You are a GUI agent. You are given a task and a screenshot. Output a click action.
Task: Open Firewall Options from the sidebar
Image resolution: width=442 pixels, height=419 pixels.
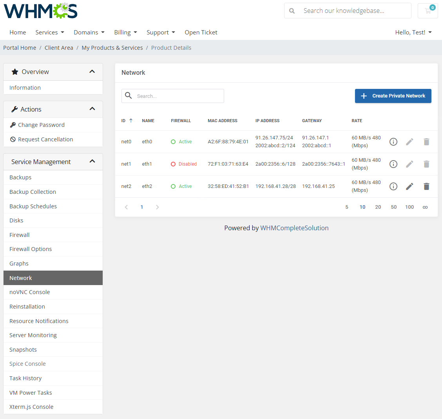coord(31,249)
